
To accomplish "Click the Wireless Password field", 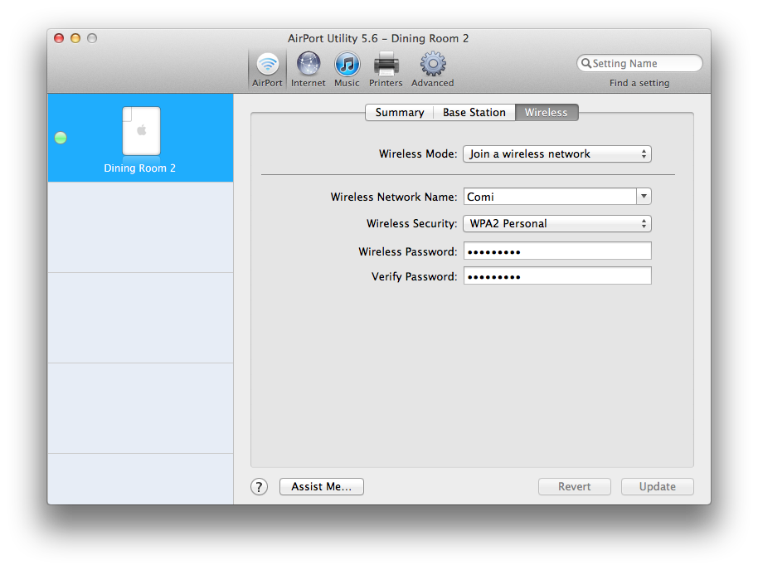I will coord(557,251).
